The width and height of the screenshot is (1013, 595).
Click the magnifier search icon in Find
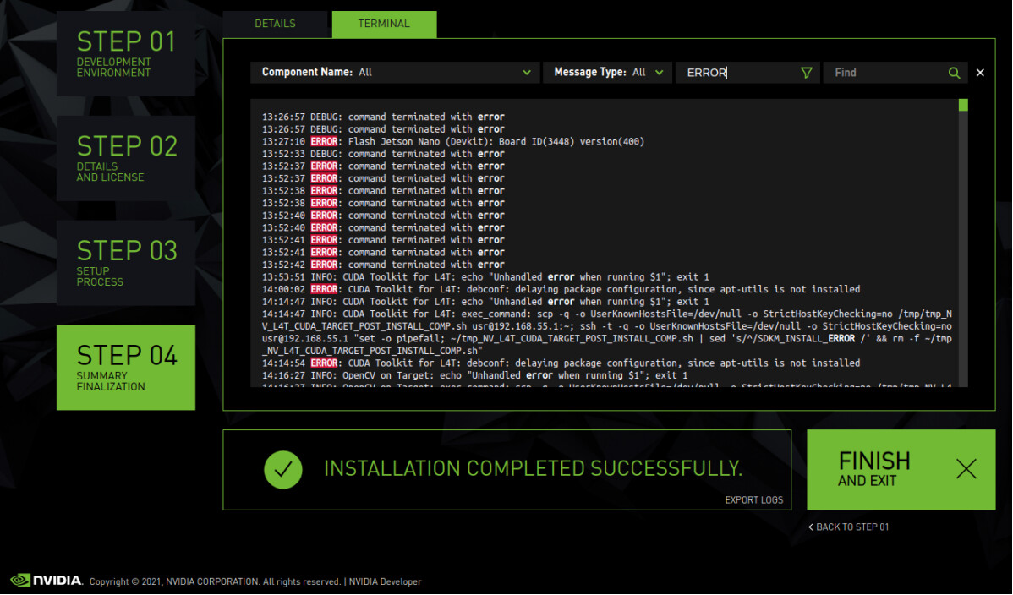point(954,73)
